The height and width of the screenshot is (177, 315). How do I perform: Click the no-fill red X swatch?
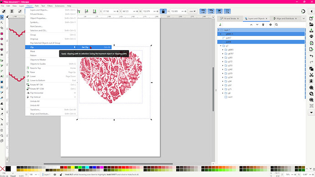click(2, 169)
